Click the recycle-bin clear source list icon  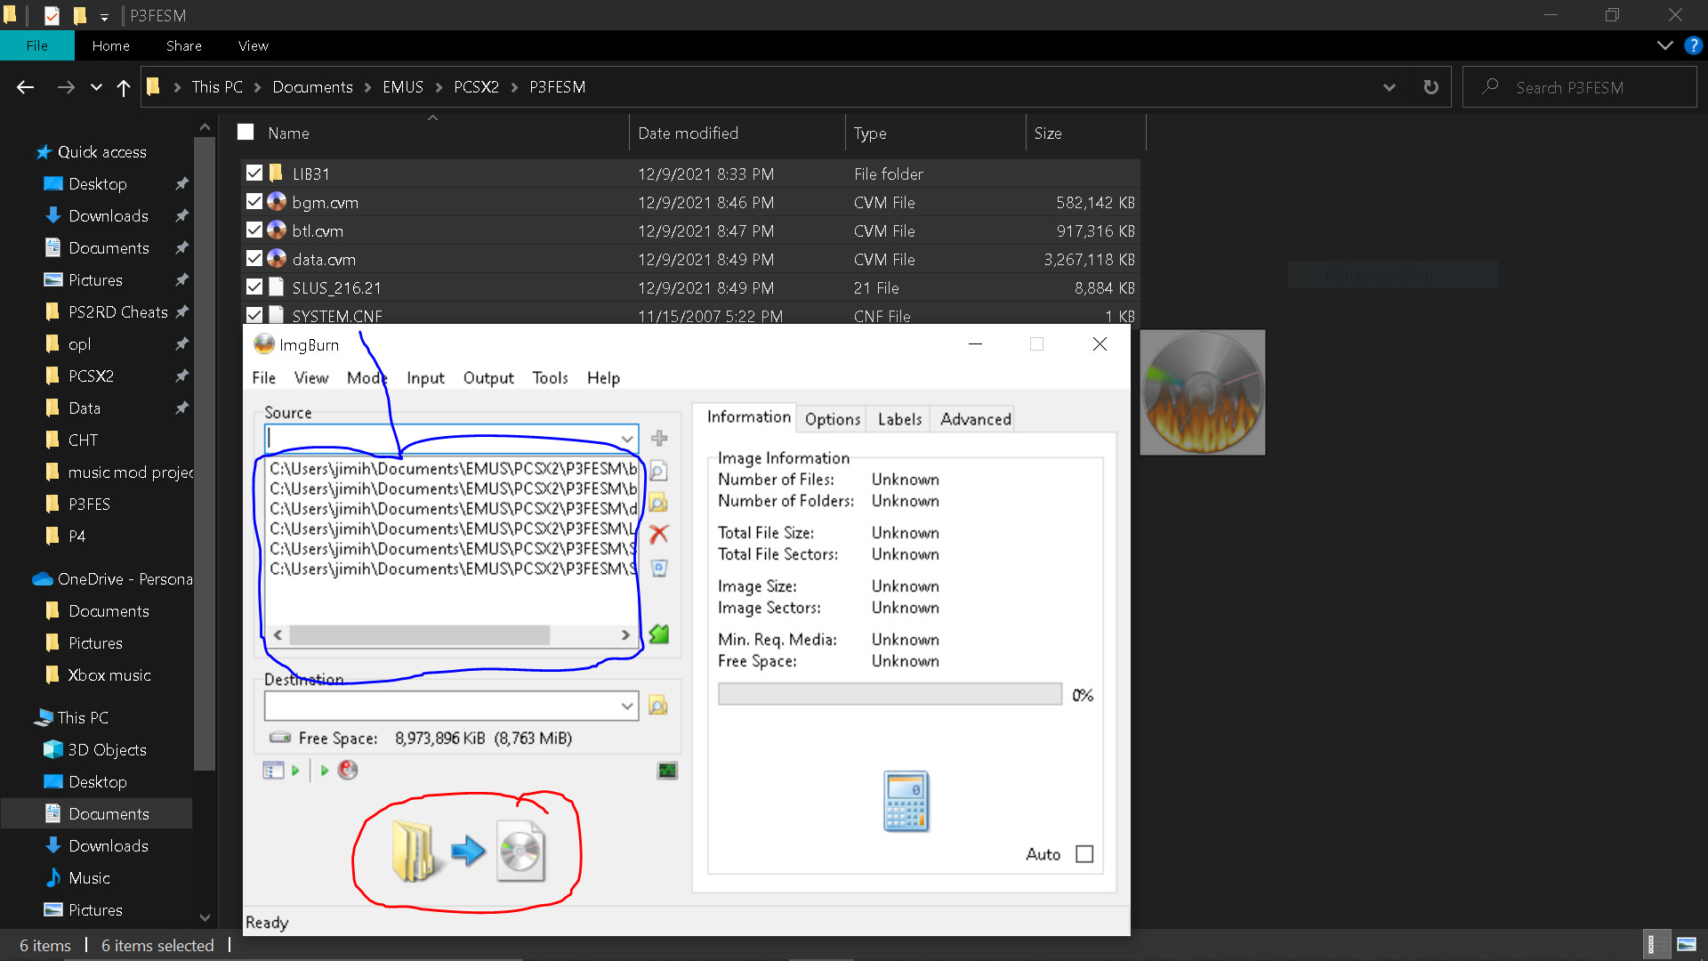[x=659, y=567]
